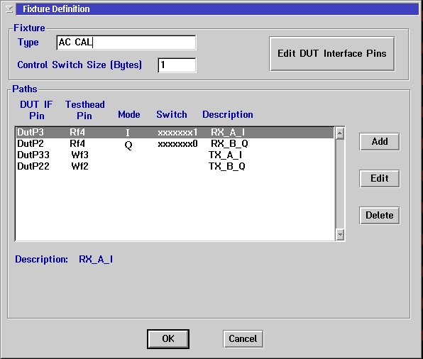Click the Description header in Paths list

pyautogui.click(x=228, y=115)
